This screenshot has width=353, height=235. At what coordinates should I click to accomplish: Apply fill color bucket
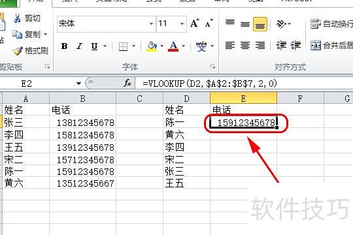tap(152, 46)
